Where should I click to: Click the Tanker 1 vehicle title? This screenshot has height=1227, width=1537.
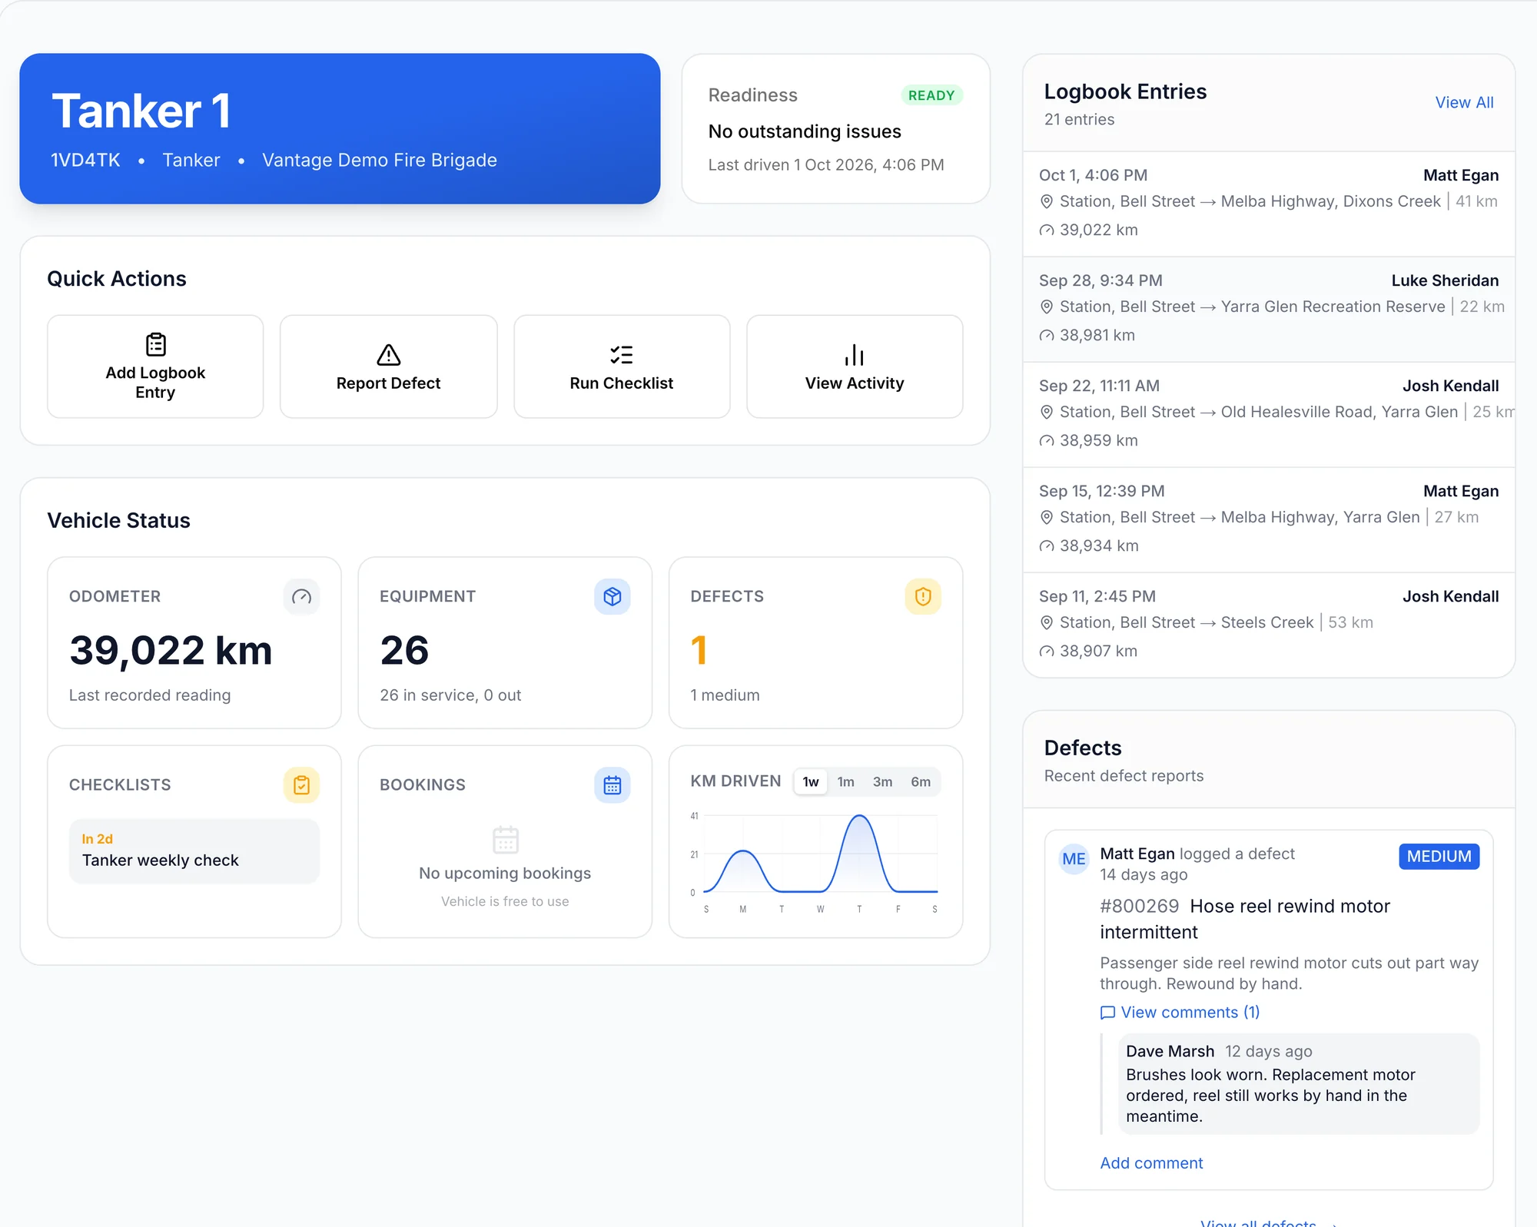point(141,111)
